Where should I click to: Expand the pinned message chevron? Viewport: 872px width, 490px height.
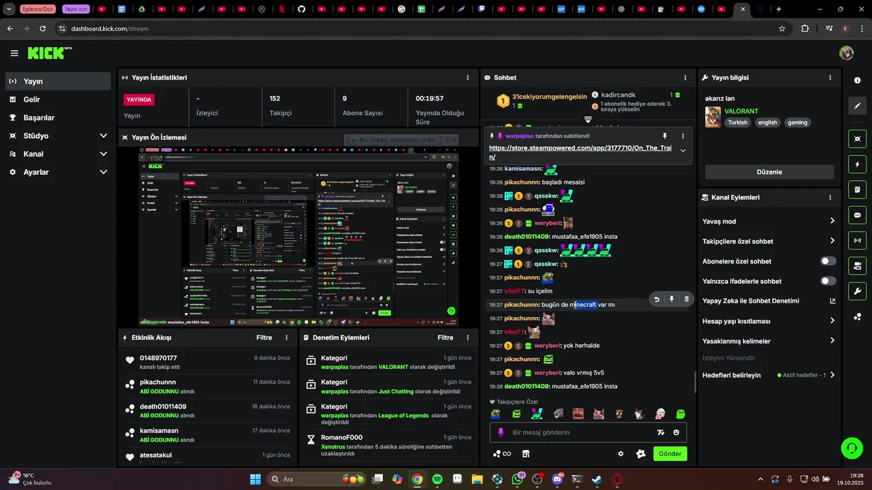click(x=683, y=151)
